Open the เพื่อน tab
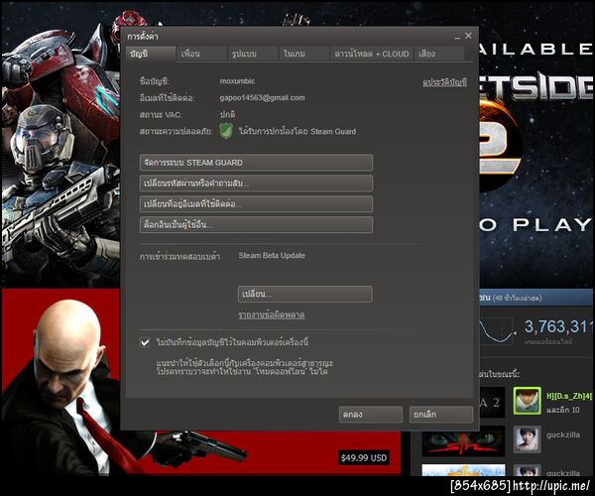The image size is (595, 496). coord(201,54)
